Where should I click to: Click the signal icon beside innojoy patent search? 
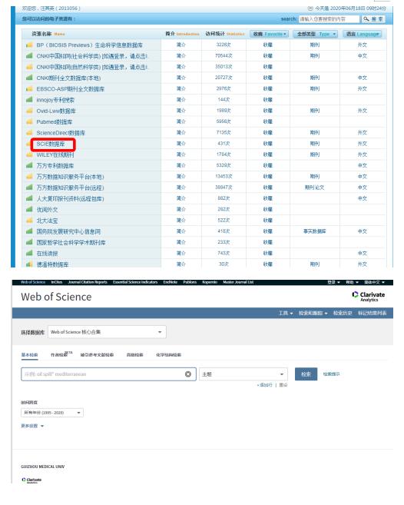(x=29, y=100)
